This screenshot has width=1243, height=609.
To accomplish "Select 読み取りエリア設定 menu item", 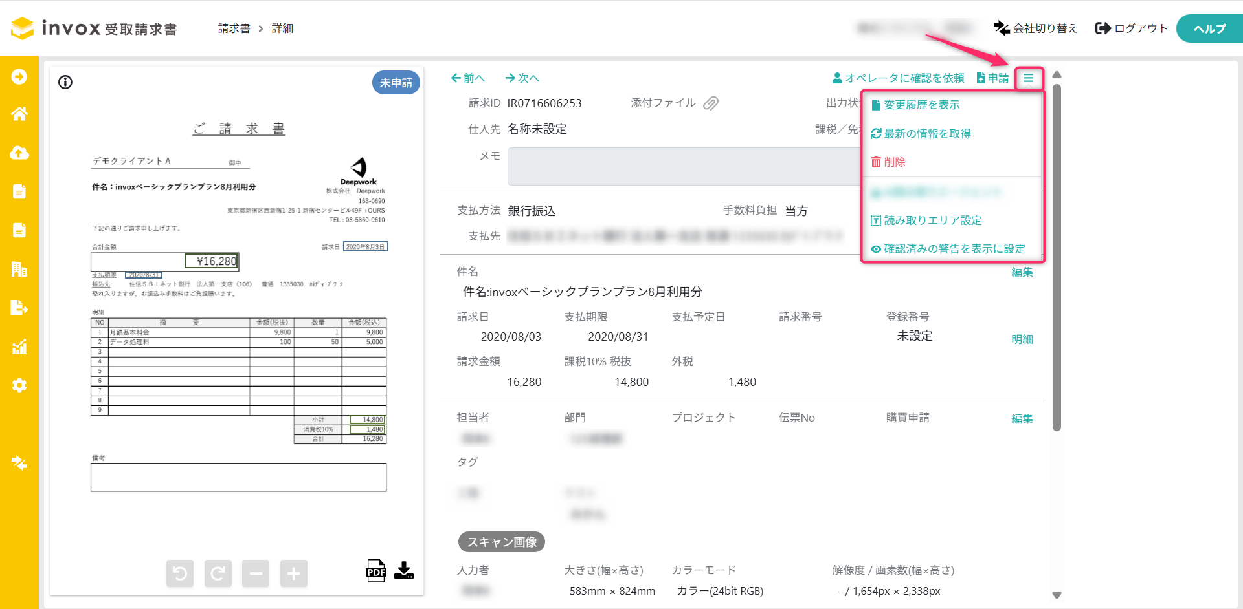I will (x=932, y=220).
